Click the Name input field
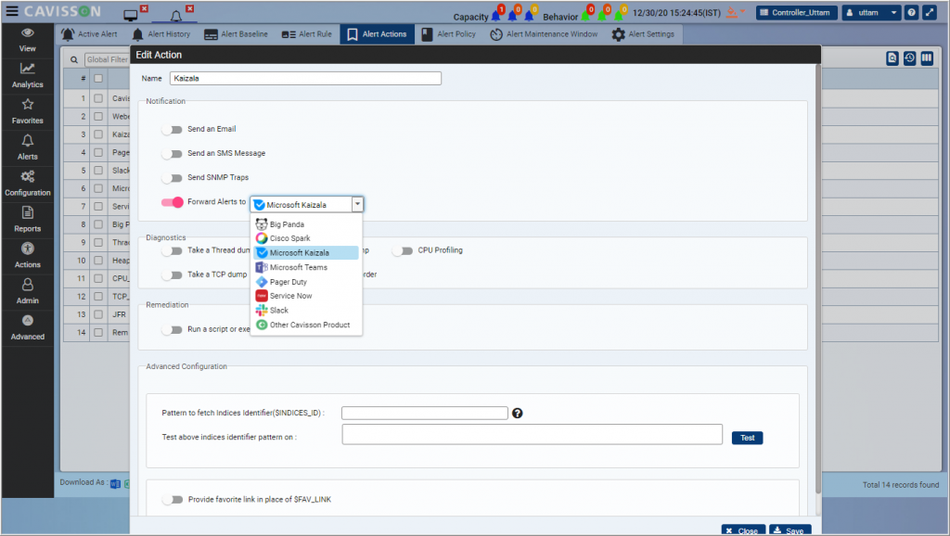 [305, 78]
